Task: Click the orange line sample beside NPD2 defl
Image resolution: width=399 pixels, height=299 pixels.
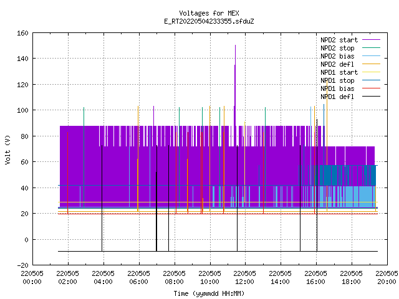Action: point(371,64)
